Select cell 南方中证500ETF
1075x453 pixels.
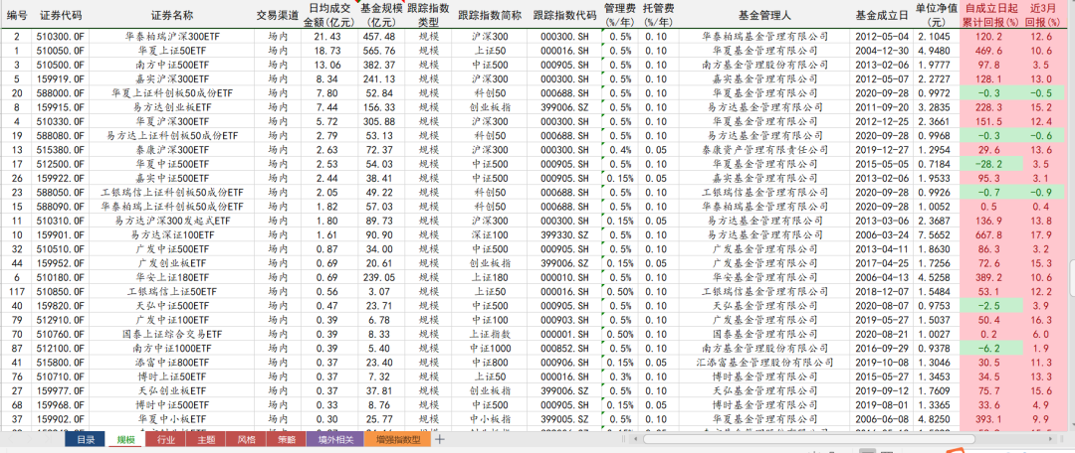(x=171, y=65)
